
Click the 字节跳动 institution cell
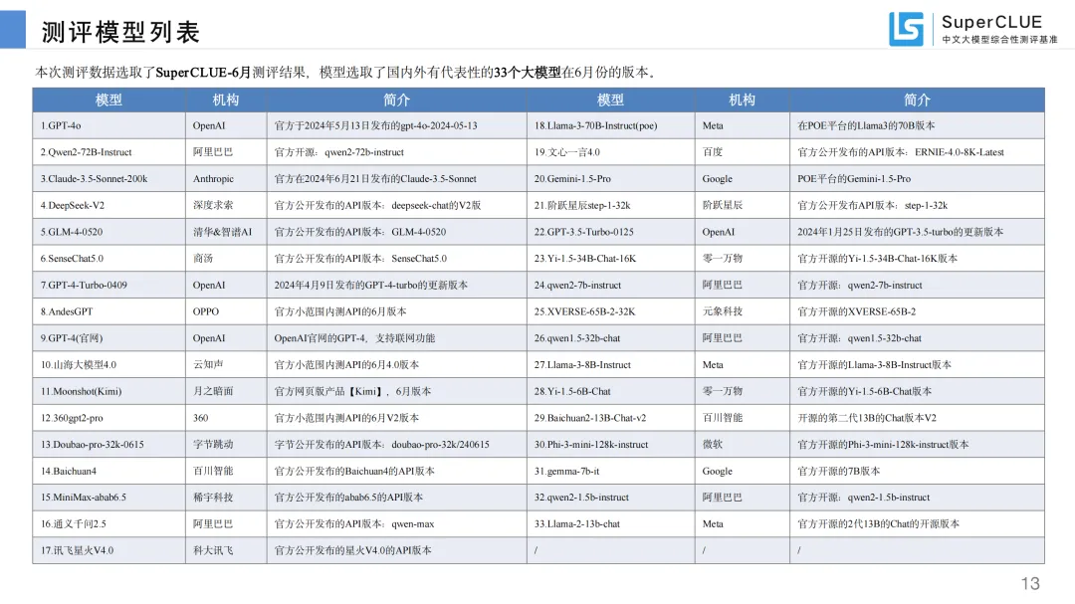226,444
